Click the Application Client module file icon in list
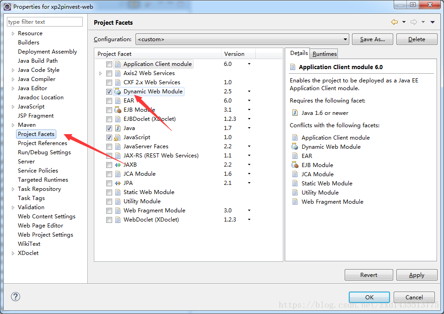The width and height of the screenshot is (444, 314). pos(118,64)
